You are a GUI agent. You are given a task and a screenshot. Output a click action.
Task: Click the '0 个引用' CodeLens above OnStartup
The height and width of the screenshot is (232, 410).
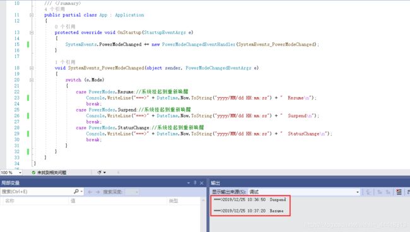pos(65,26)
